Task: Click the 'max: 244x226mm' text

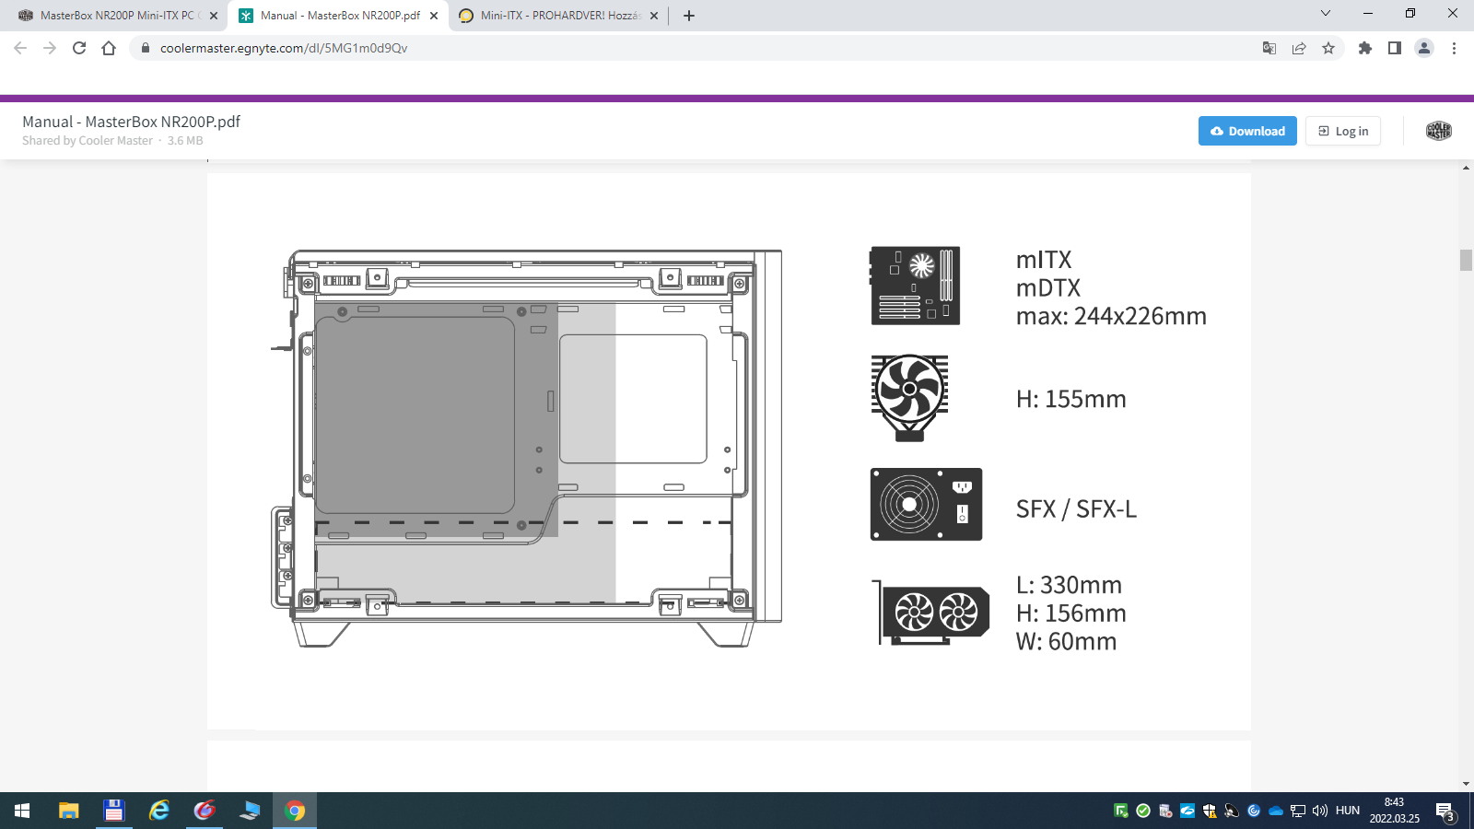Action: click(1111, 316)
